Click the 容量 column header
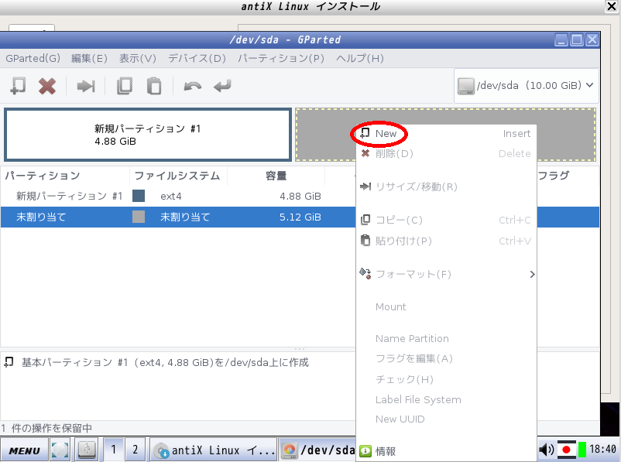The image size is (621, 462). tap(276, 176)
